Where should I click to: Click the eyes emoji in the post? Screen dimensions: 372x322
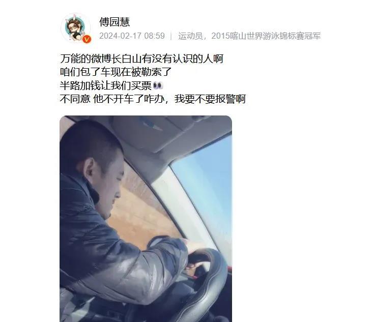(158, 85)
